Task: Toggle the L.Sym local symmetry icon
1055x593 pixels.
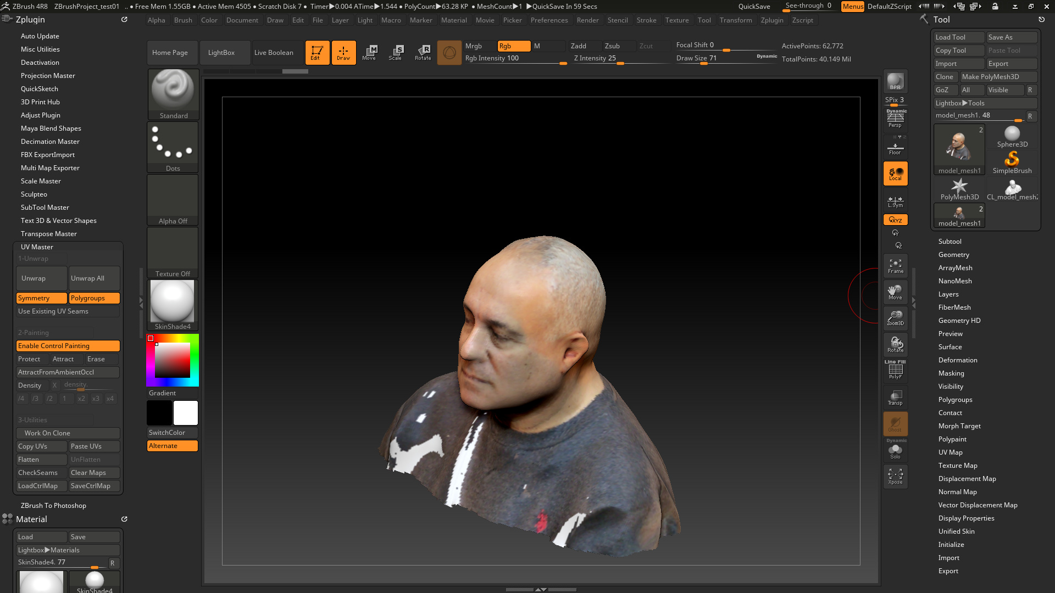Action: tap(895, 202)
